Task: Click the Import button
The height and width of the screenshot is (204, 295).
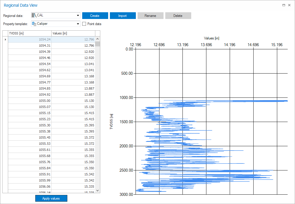Action: [122, 16]
